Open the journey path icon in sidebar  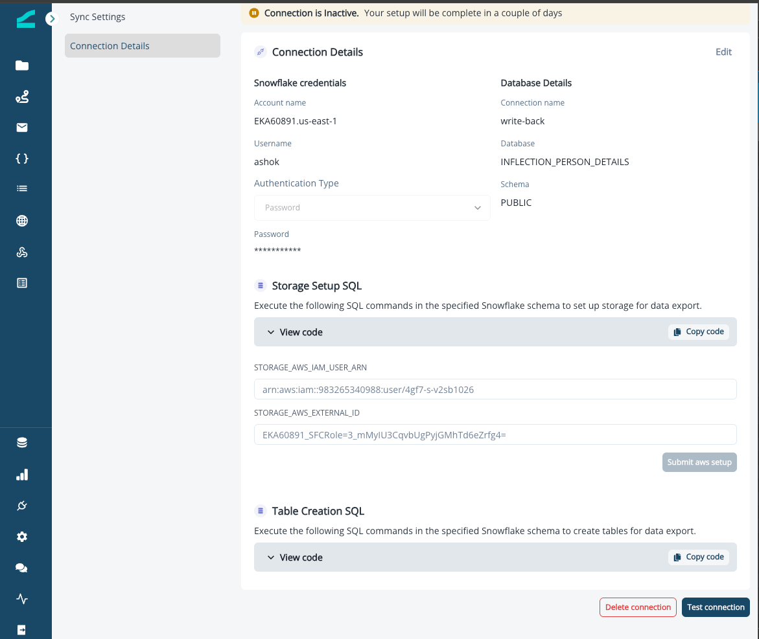coord(22,96)
